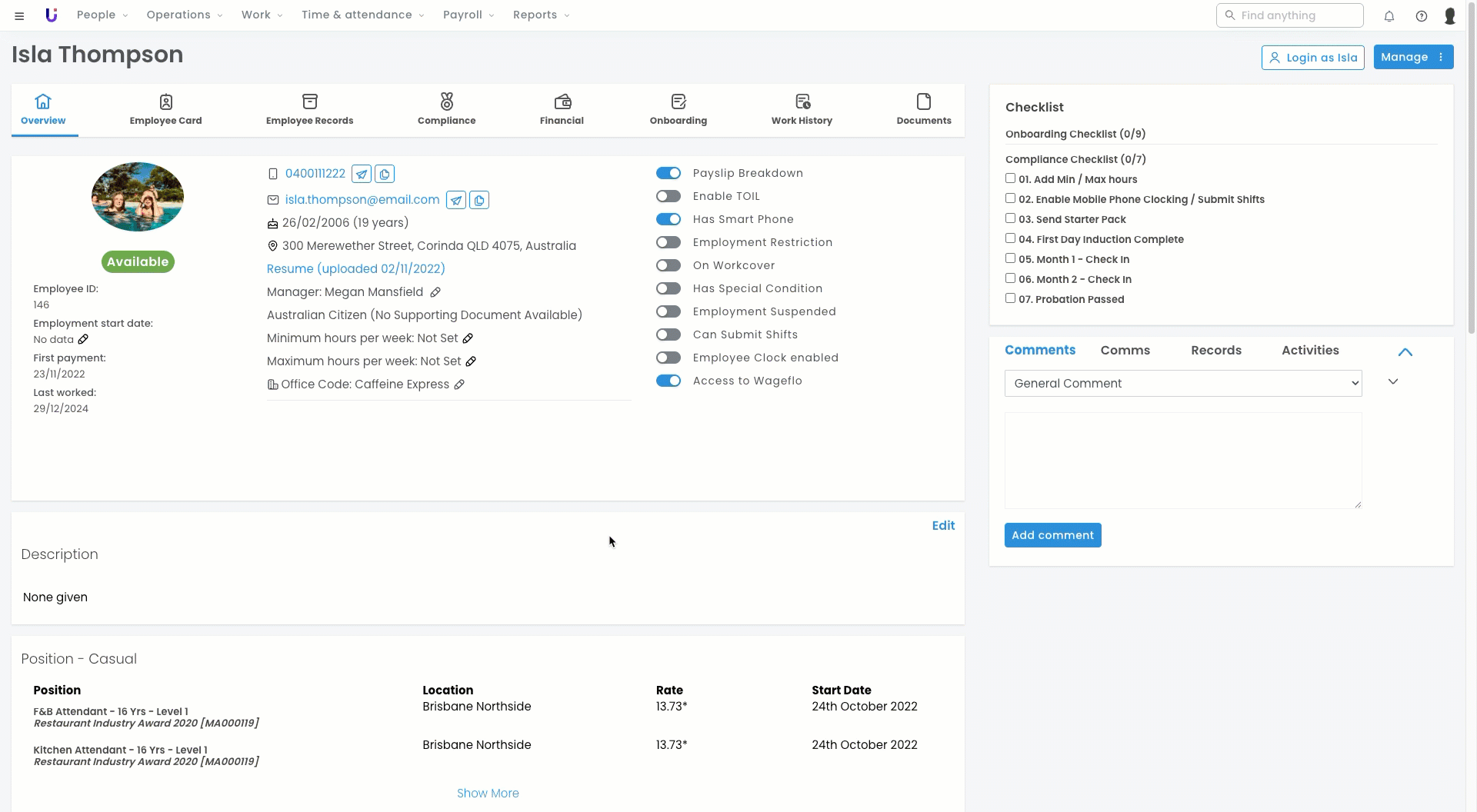The height and width of the screenshot is (812, 1477).
Task: Copy the email address using copy icon
Action: (x=479, y=200)
